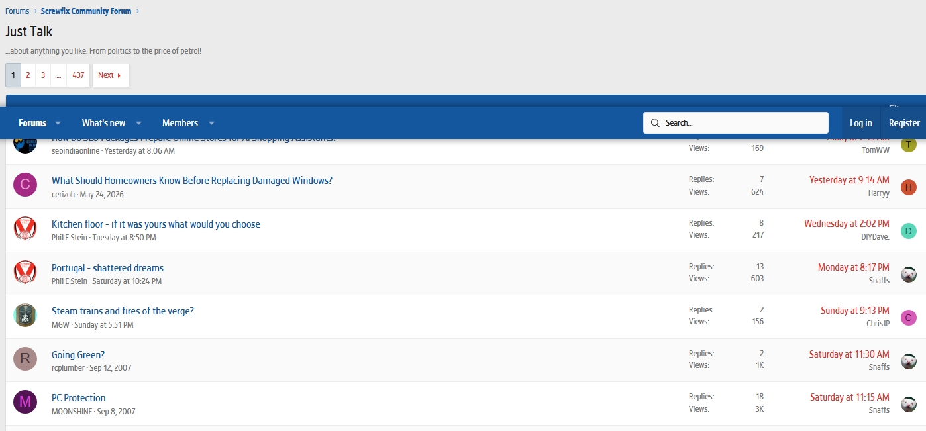Open thread about Replacing Damaged Windows
This screenshot has height=431, width=926.
[x=192, y=181]
